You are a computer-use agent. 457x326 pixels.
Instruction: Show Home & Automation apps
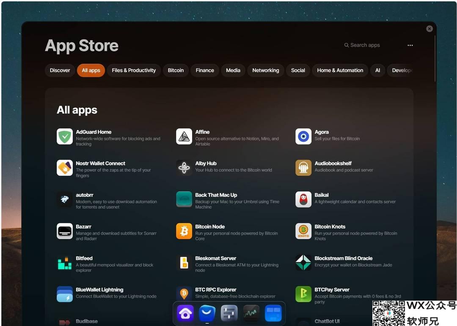click(340, 71)
